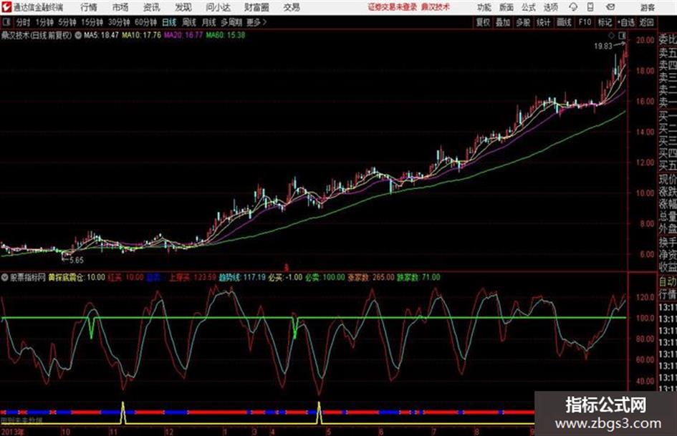Viewport: 677px width, 436px height.
Task: Switch to 1分钟 chart period
Action: click(44, 22)
